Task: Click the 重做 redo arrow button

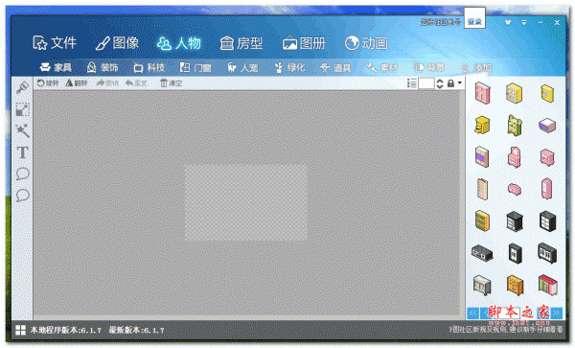Action: point(136,83)
